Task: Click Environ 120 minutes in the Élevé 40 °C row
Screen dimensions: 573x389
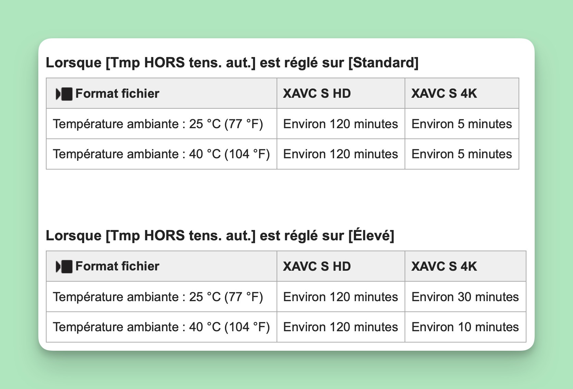Action: coord(341,327)
